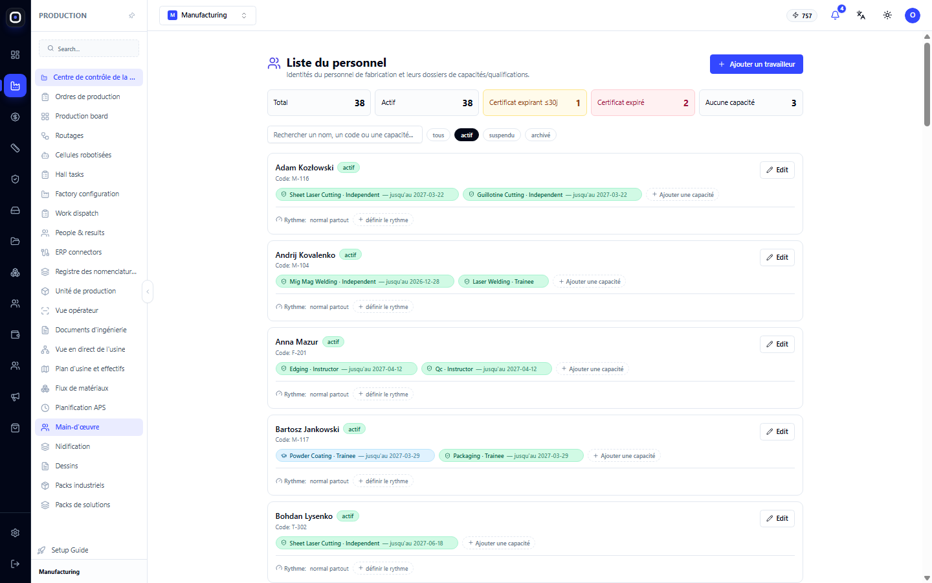
Task: Open the settings gear in the left rail
Action: coord(16,532)
